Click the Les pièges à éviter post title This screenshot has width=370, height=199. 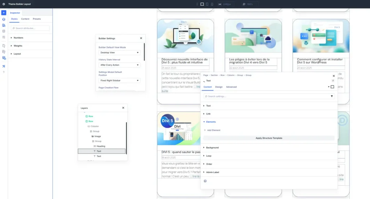pos(249,61)
